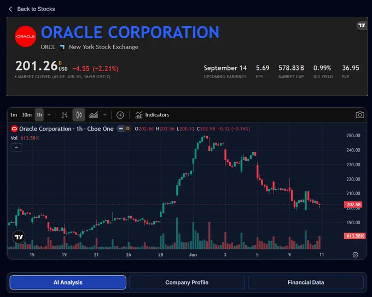Image resolution: width=372 pixels, height=297 pixels.
Task: Click the exchange icon beside ORCL ticker
Action: pos(62,47)
